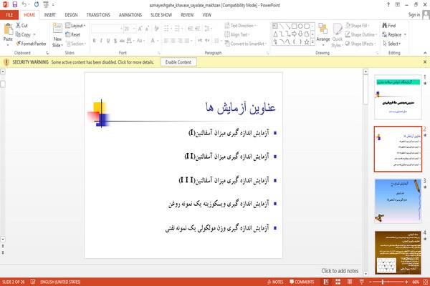Toggle Italic formatting
The height and width of the screenshot is (286, 430).
click(x=101, y=41)
